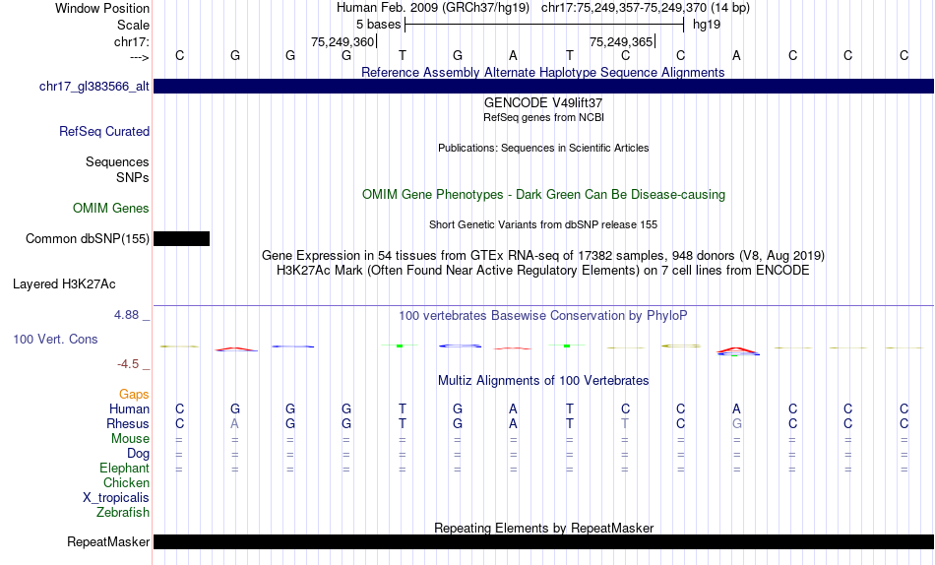This screenshot has height=565, width=935.
Task: Click the 4.88 conservation scale value
Action: point(126,315)
